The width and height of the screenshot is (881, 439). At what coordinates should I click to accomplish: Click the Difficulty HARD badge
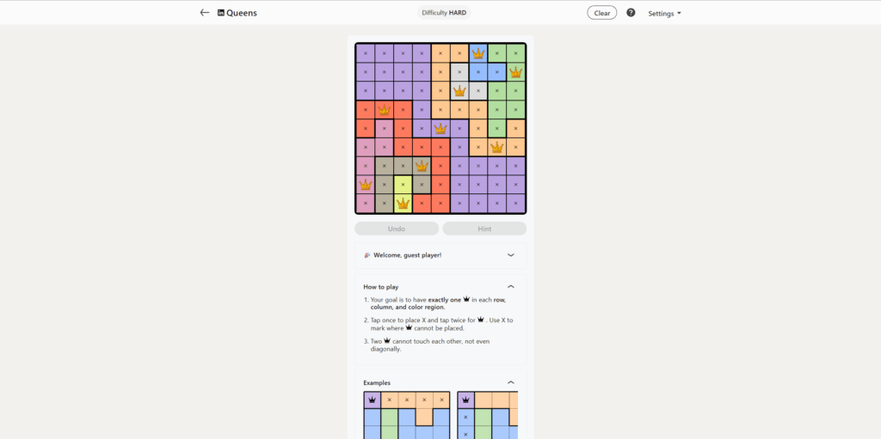(x=445, y=13)
